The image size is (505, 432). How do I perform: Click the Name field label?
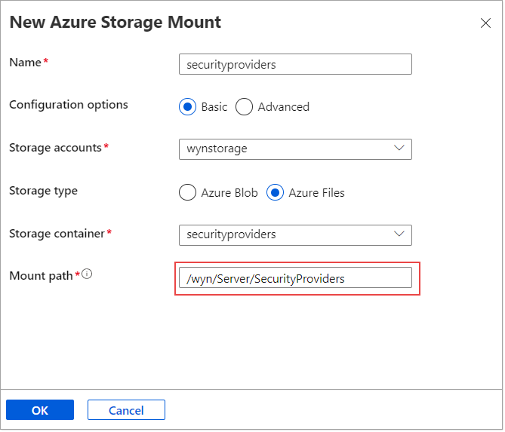[x=25, y=63]
